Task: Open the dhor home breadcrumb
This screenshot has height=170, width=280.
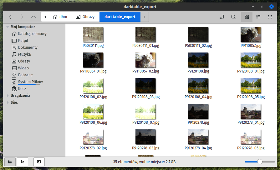Action: point(60,17)
